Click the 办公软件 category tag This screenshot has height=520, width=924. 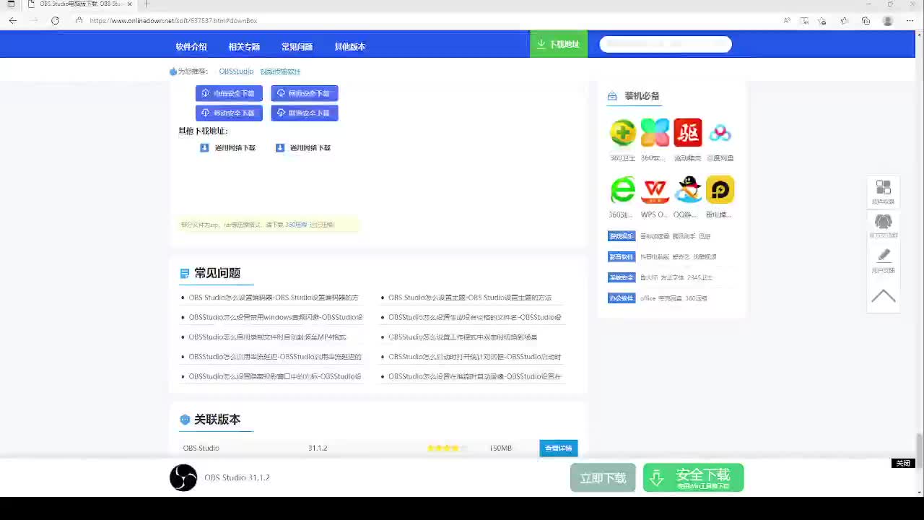tap(622, 298)
